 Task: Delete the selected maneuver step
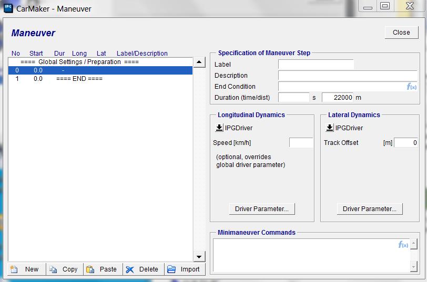(x=144, y=269)
